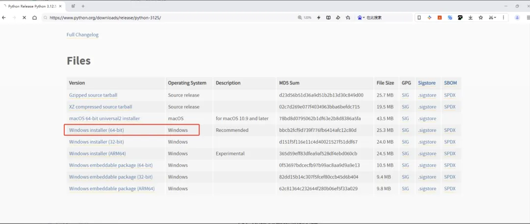Click the lightning bolt speed mode icon

pyautogui.click(x=318, y=18)
